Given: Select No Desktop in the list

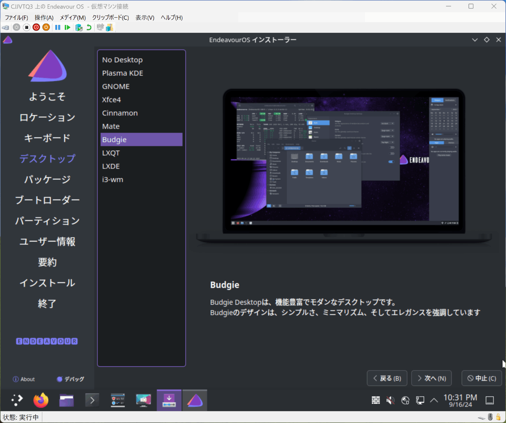Looking at the screenshot, I should coord(141,60).
